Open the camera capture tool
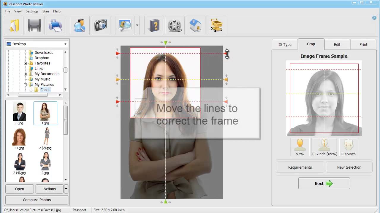 click(101, 25)
